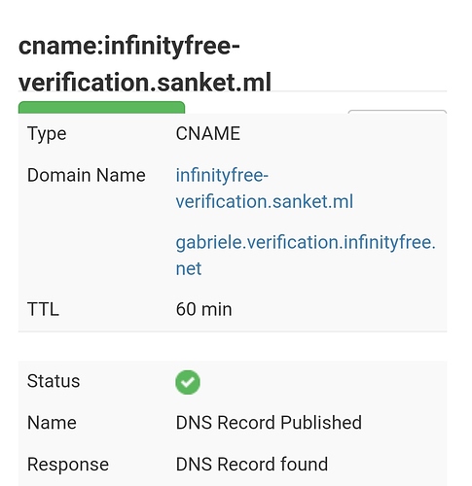Click the Name row label

(x=52, y=423)
